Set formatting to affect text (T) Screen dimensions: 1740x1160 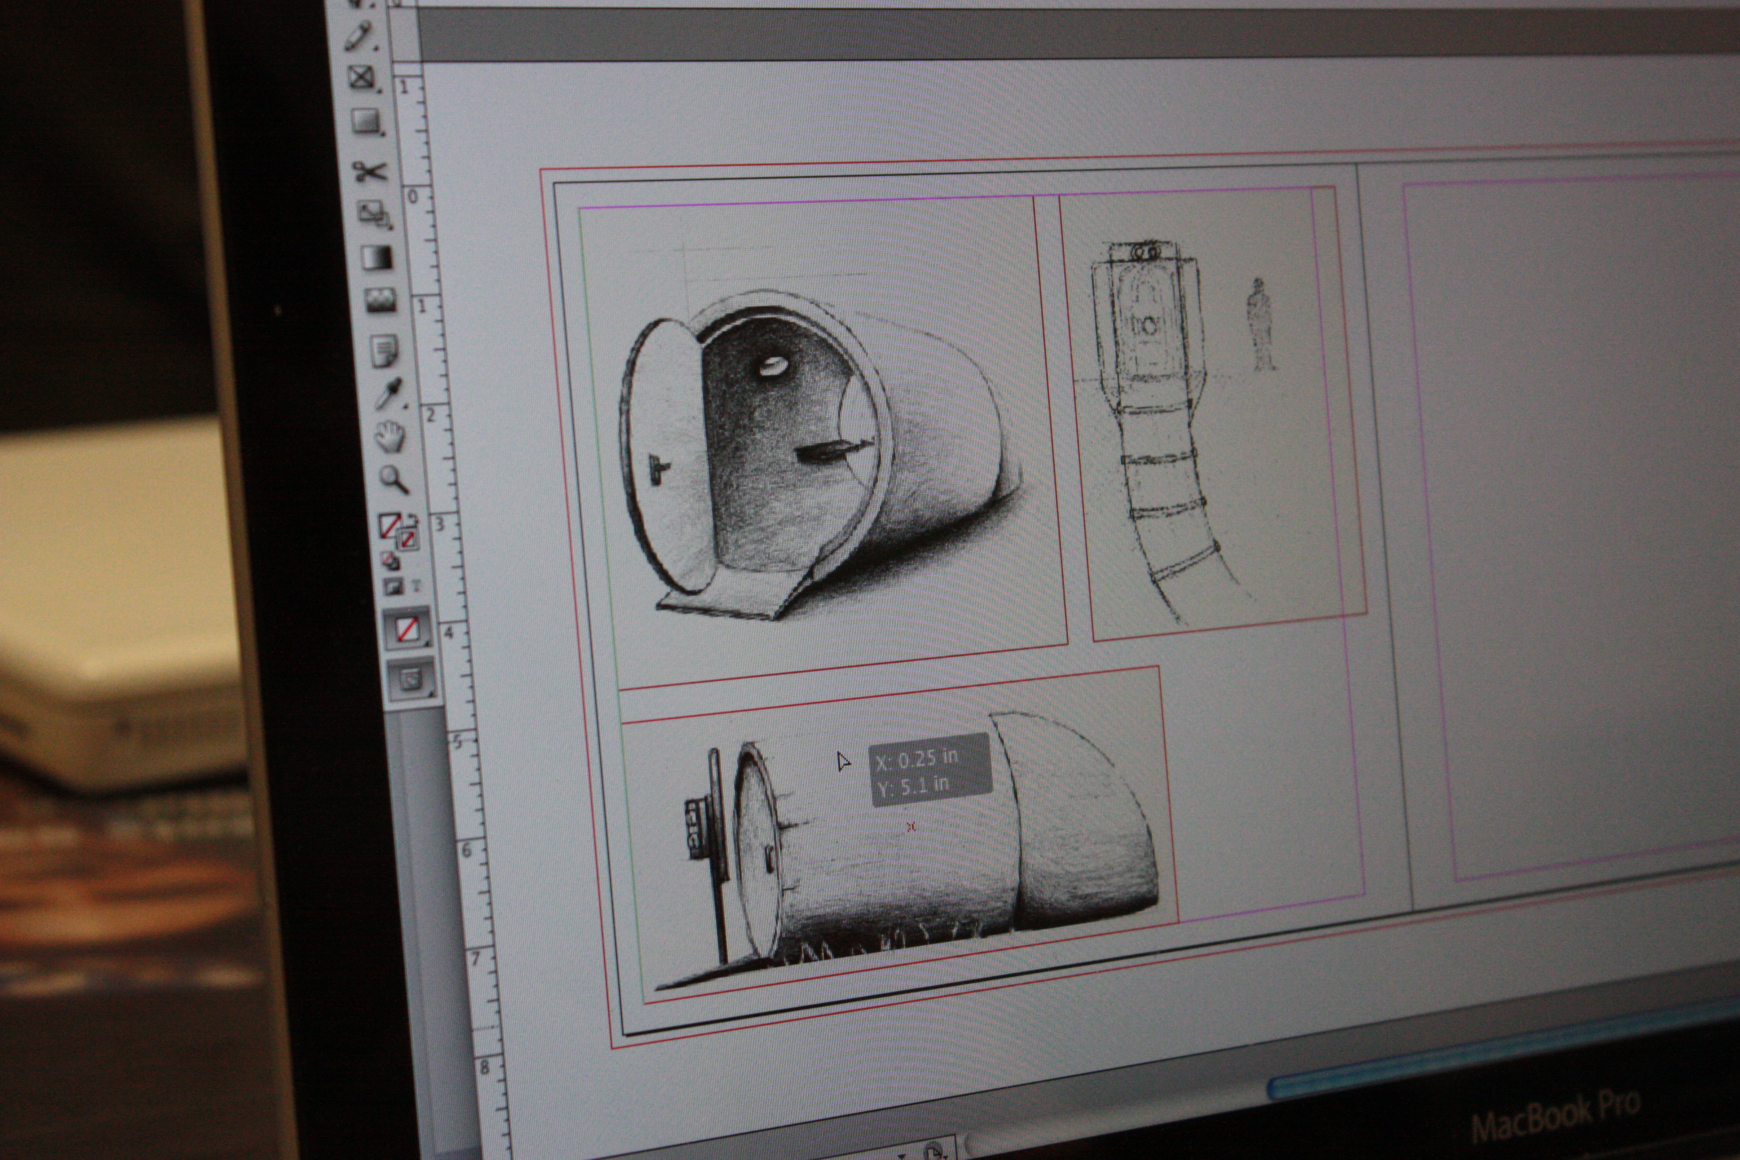(x=416, y=585)
